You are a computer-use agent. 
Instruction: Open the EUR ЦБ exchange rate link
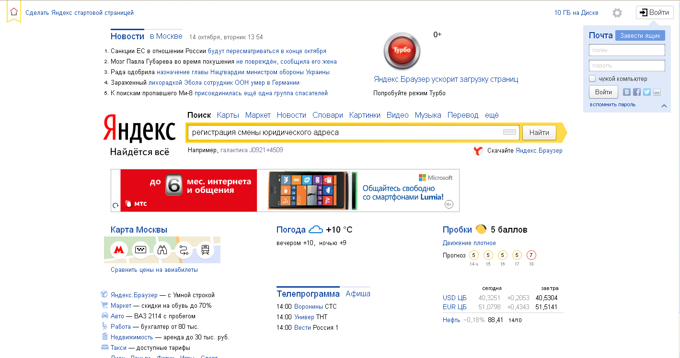tap(455, 307)
